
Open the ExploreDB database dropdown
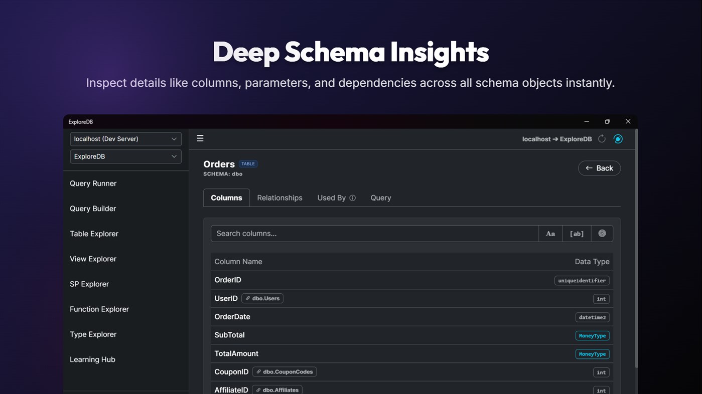tap(125, 156)
